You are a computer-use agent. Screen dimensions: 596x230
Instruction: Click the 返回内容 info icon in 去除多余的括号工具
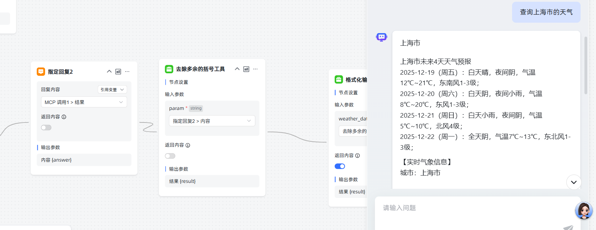pos(188,145)
